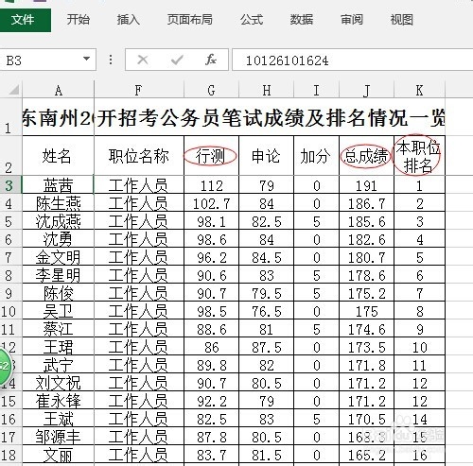Click the 行测 header cell
This screenshot has height=466, width=473.
[211, 156]
